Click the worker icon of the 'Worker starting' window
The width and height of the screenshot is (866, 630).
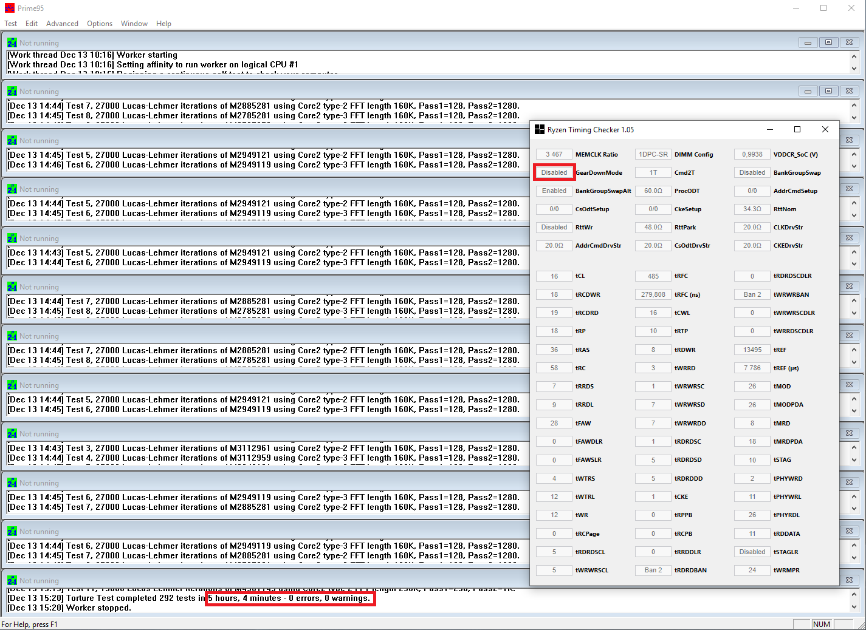(x=12, y=42)
